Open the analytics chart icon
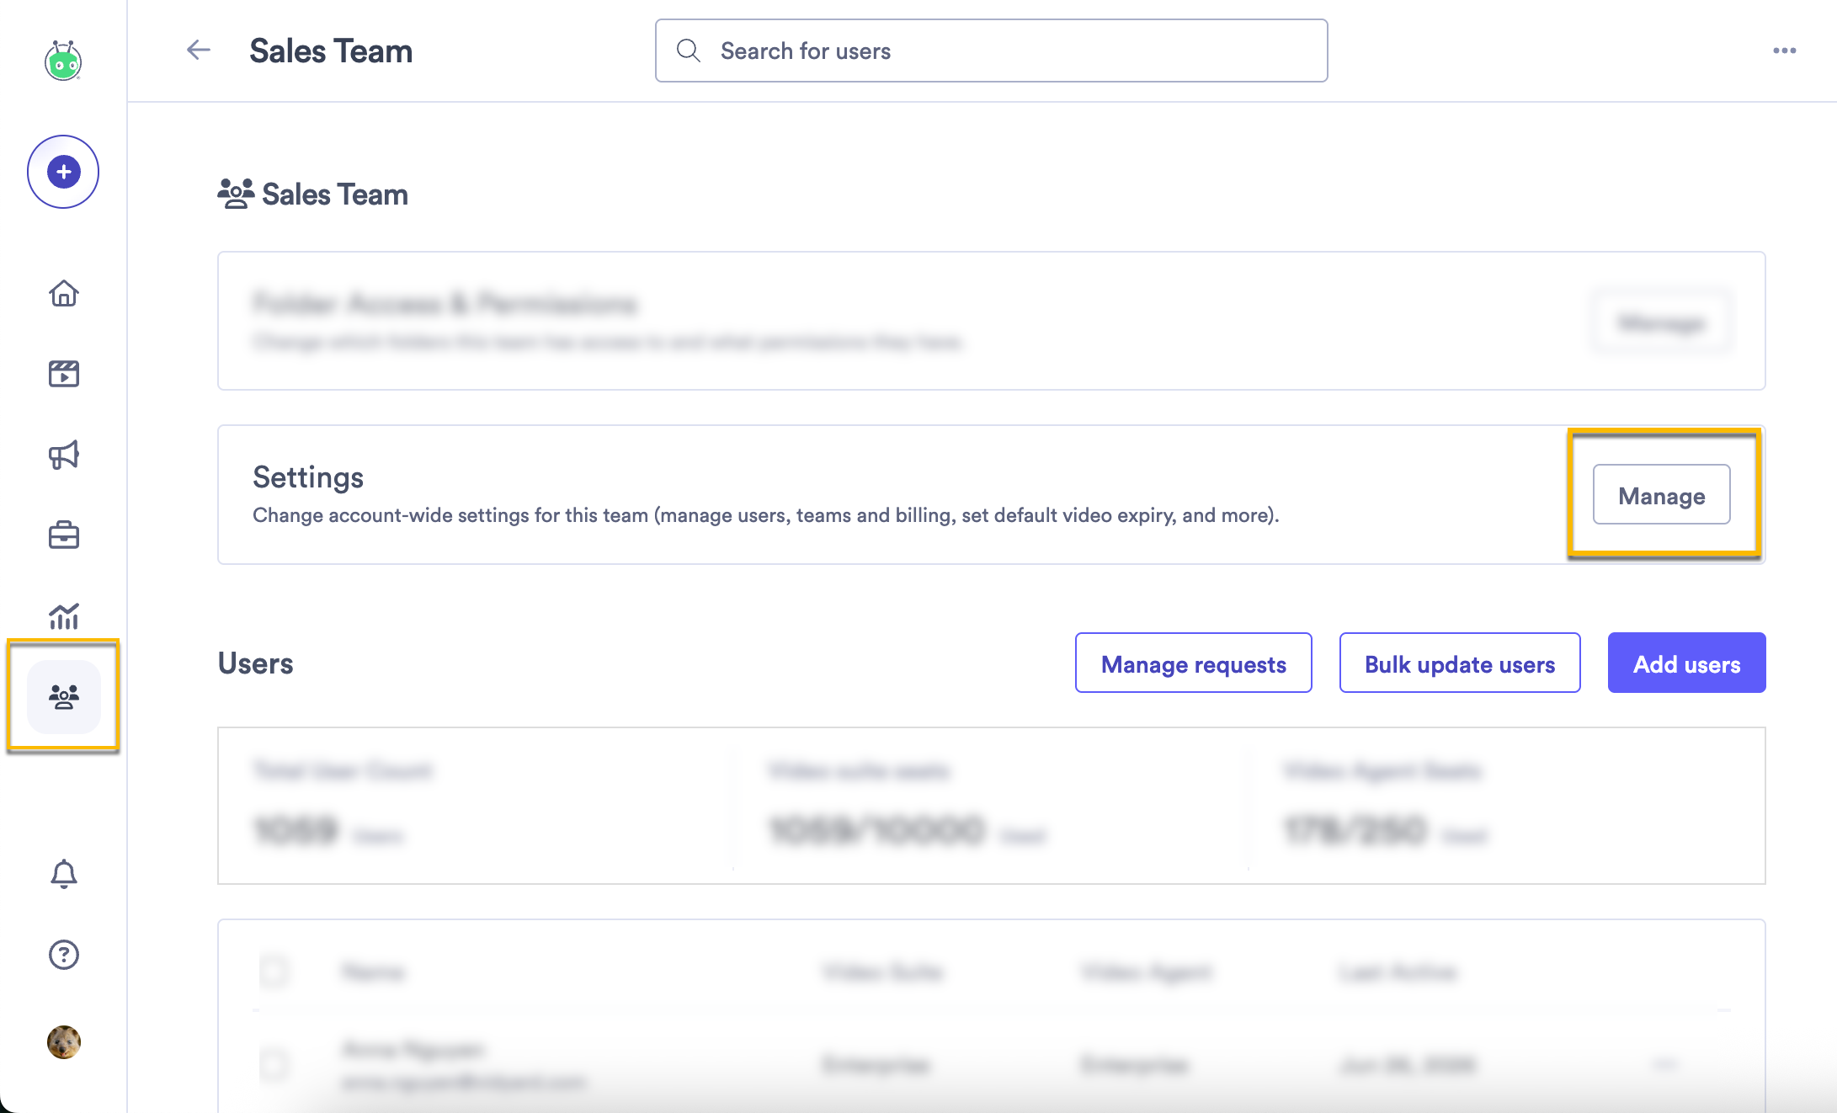The height and width of the screenshot is (1113, 1837). [x=64, y=615]
